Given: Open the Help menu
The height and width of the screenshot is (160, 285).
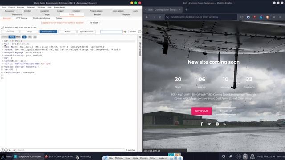Looking at the screenshot, I should (x=49, y=7).
